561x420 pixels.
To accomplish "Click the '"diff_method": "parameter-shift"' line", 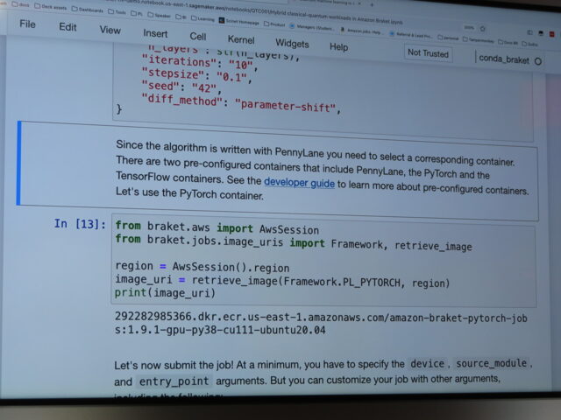I will coord(241,102).
